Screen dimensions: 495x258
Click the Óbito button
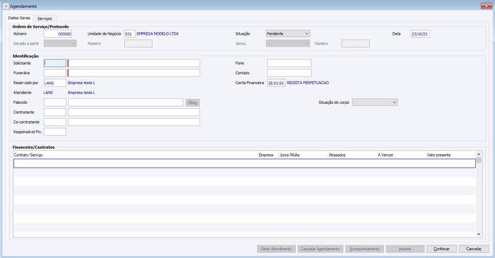point(192,103)
